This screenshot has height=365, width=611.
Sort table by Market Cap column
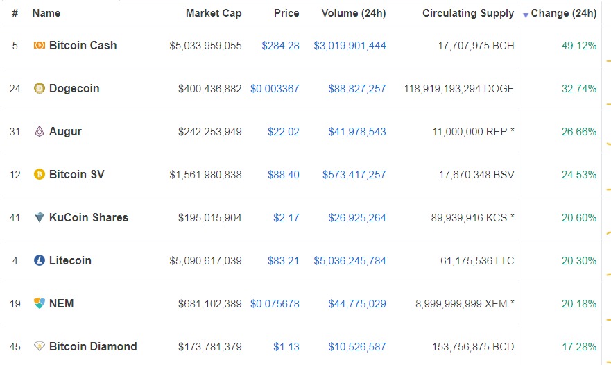tap(214, 13)
